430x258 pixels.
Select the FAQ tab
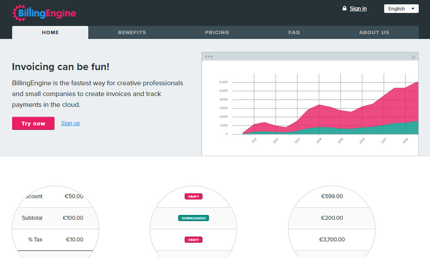pyautogui.click(x=294, y=33)
